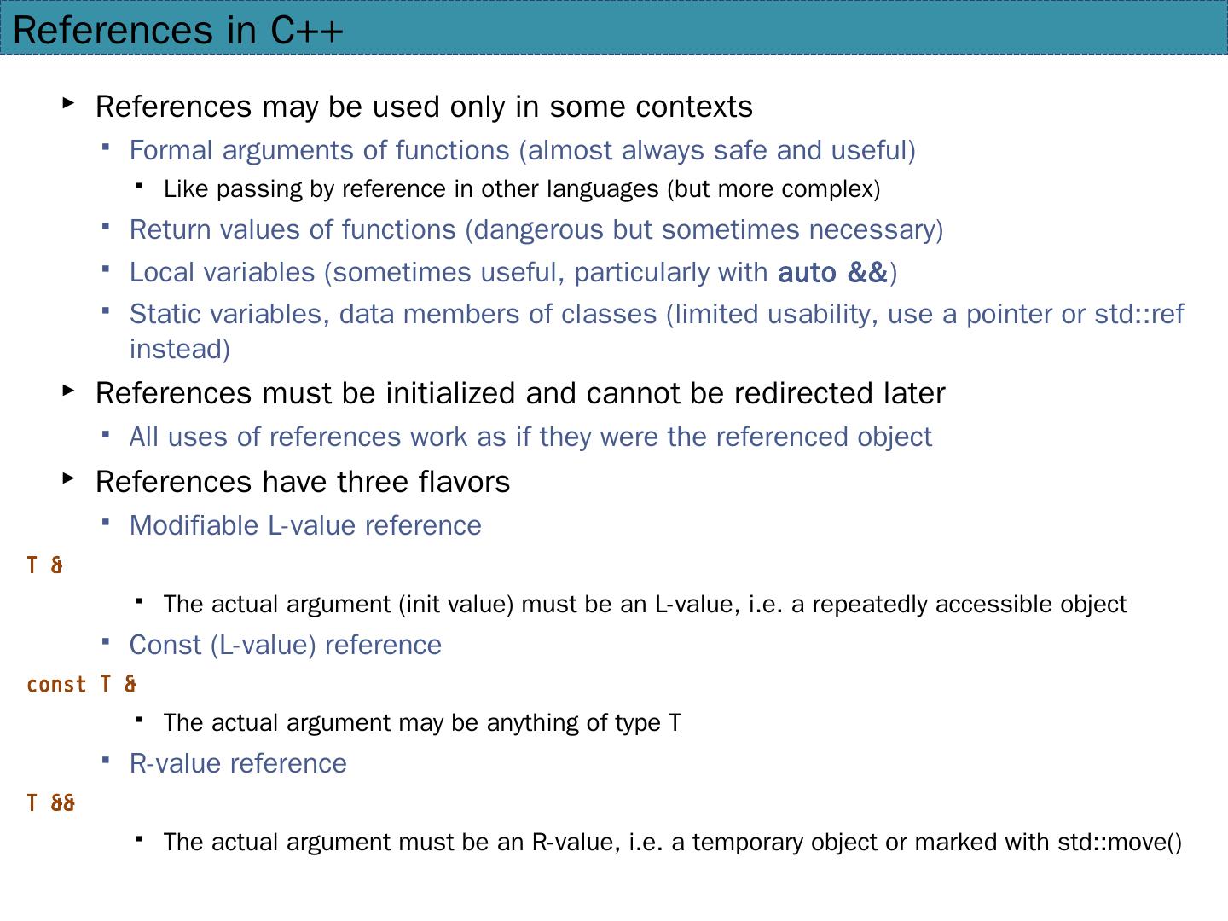Image resolution: width=1228 pixels, height=921 pixels.
Task: Click the slide title "References in C++"
Action: coord(178,31)
